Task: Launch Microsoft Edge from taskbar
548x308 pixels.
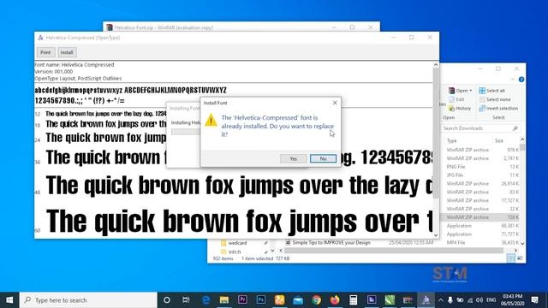Action: click(205, 300)
